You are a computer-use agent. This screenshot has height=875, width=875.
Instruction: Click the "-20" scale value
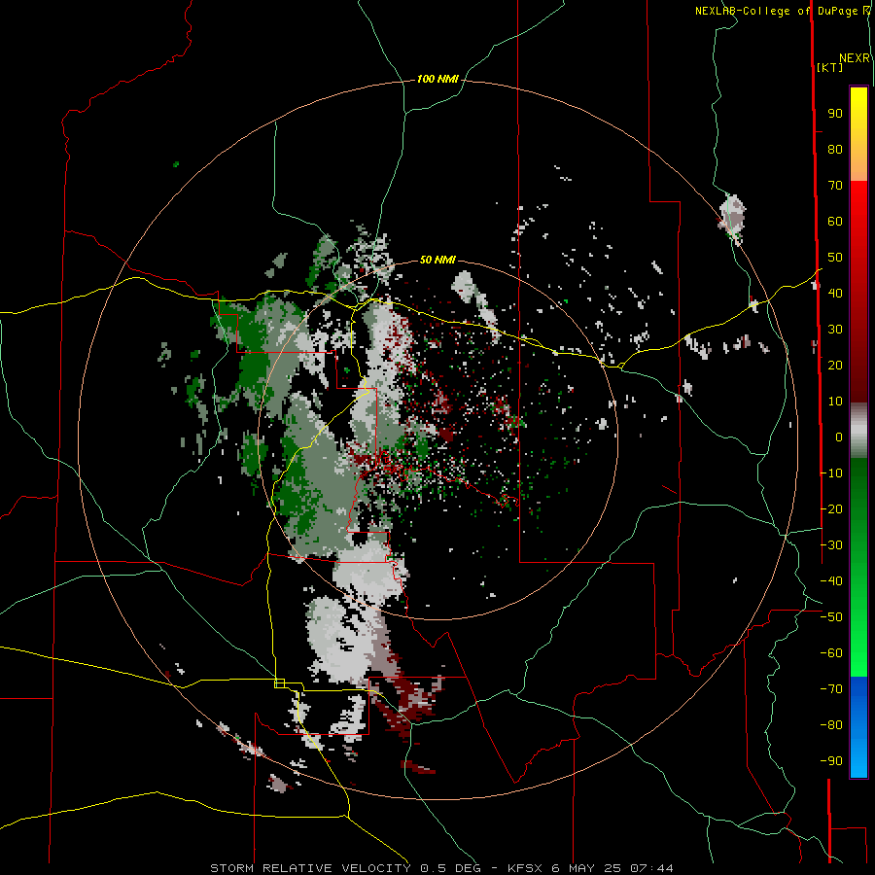point(831,509)
